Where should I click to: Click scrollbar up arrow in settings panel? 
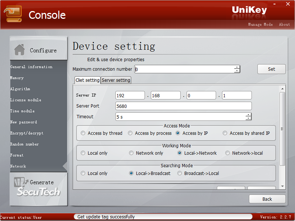point(282,89)
